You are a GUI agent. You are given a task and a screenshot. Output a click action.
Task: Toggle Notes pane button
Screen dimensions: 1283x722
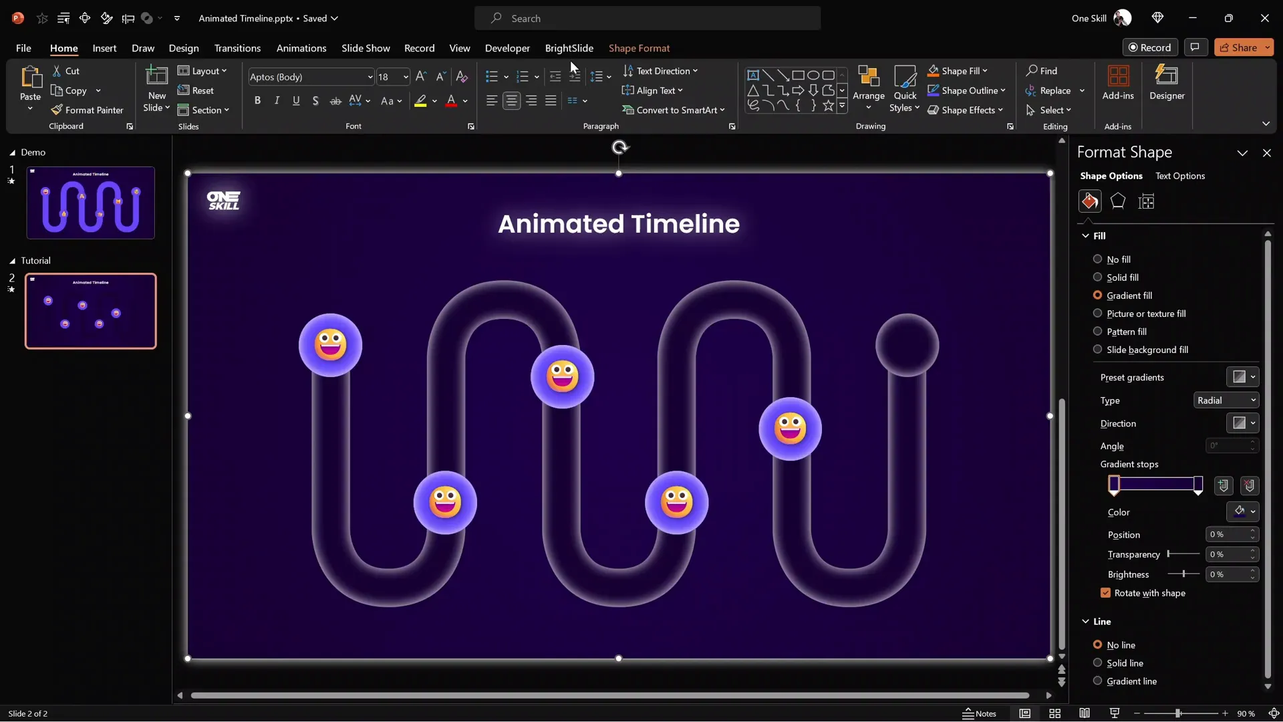pyautogui.click(x=979, y=714)
